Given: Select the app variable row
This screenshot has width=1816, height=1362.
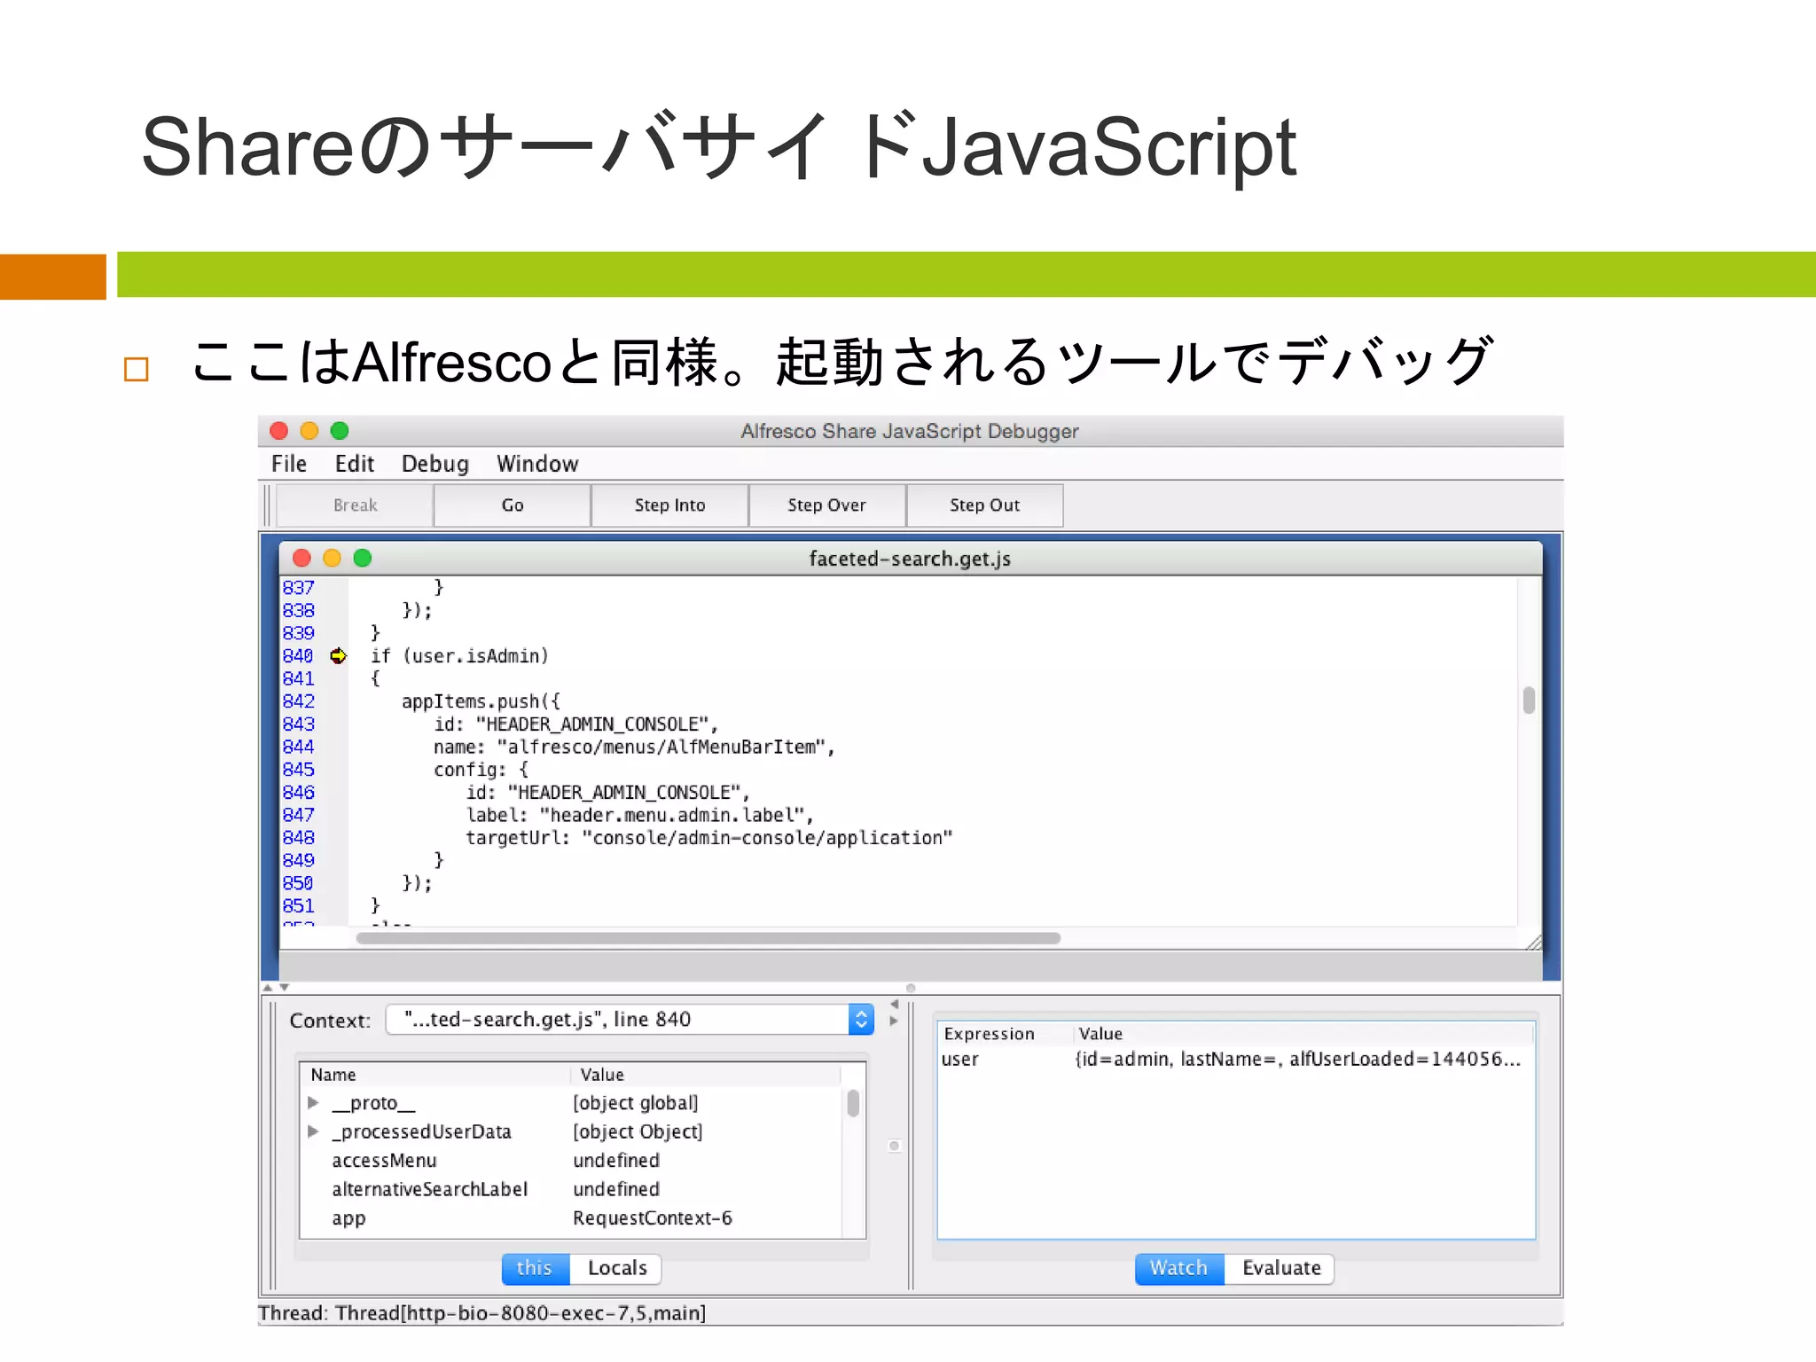Looking at the screenshot, I should (x=572, y=1218).
